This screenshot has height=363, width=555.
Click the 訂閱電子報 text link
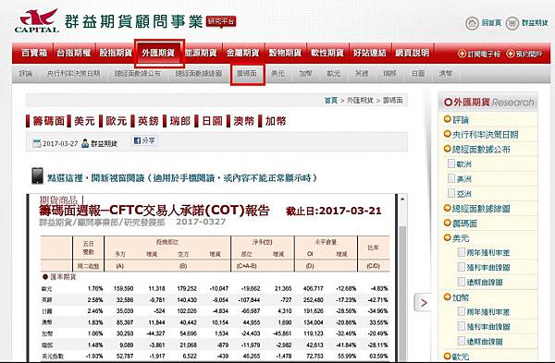[484, 54]
